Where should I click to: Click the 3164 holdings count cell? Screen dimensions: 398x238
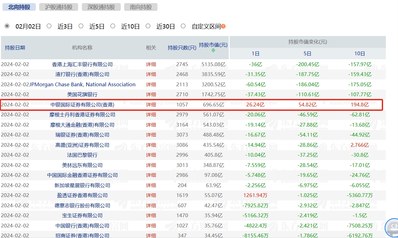pyautogui.click(x=182, y=125)
